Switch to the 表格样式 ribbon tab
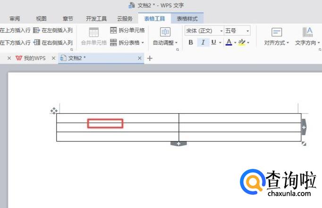This screenshot has height=208, width=322. coord(187,19)
